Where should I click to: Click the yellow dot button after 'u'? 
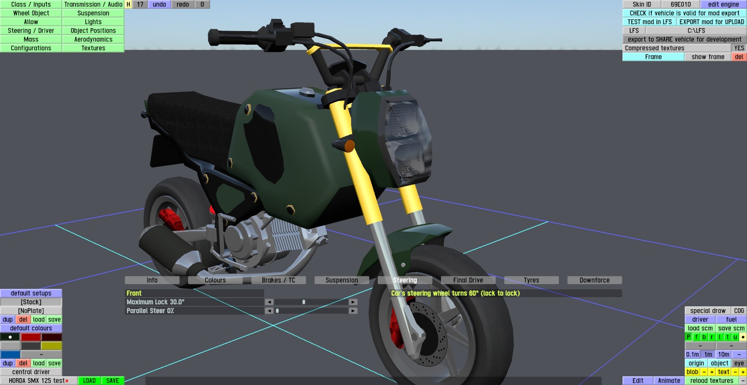click(743, 337)
